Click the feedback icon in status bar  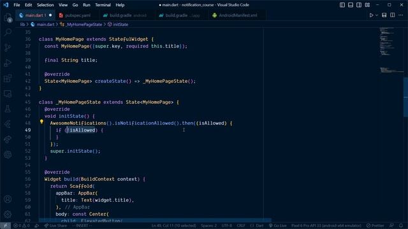[391, 226]
